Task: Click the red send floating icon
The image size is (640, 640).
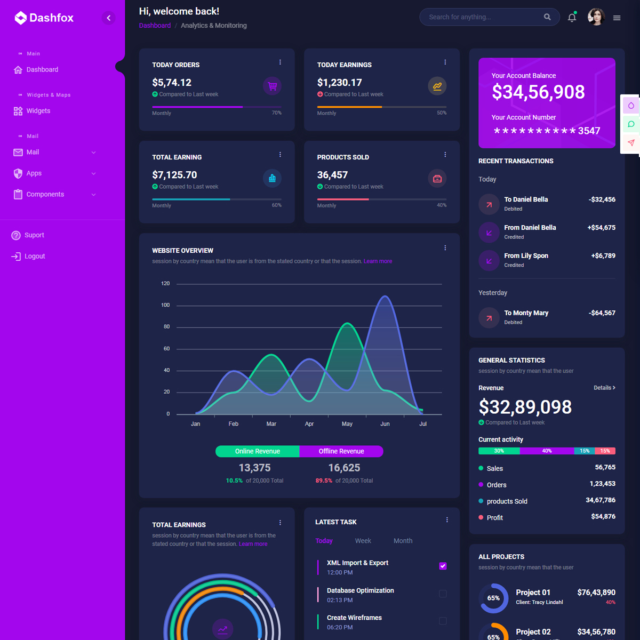Action: (x=631, y=143)
